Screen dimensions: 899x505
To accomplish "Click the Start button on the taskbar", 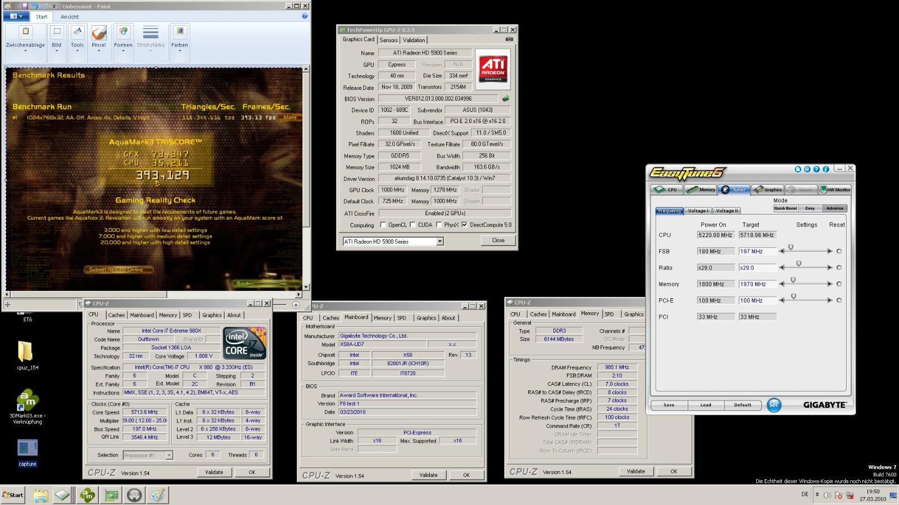I will [13, 495].
